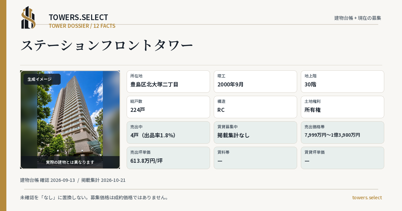Click the 売出坪単価 613.8万円/坪 card
The width and height of the screenshot is (402, 211).
168,158
